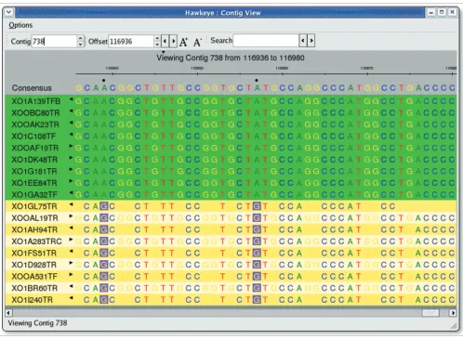Select read name XO1A283TRC

[x=37, y=241]
